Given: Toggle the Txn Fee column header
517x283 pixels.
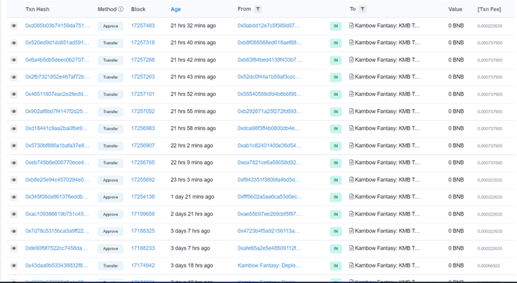Looking at the screenshot, I should tap(489, 9).
